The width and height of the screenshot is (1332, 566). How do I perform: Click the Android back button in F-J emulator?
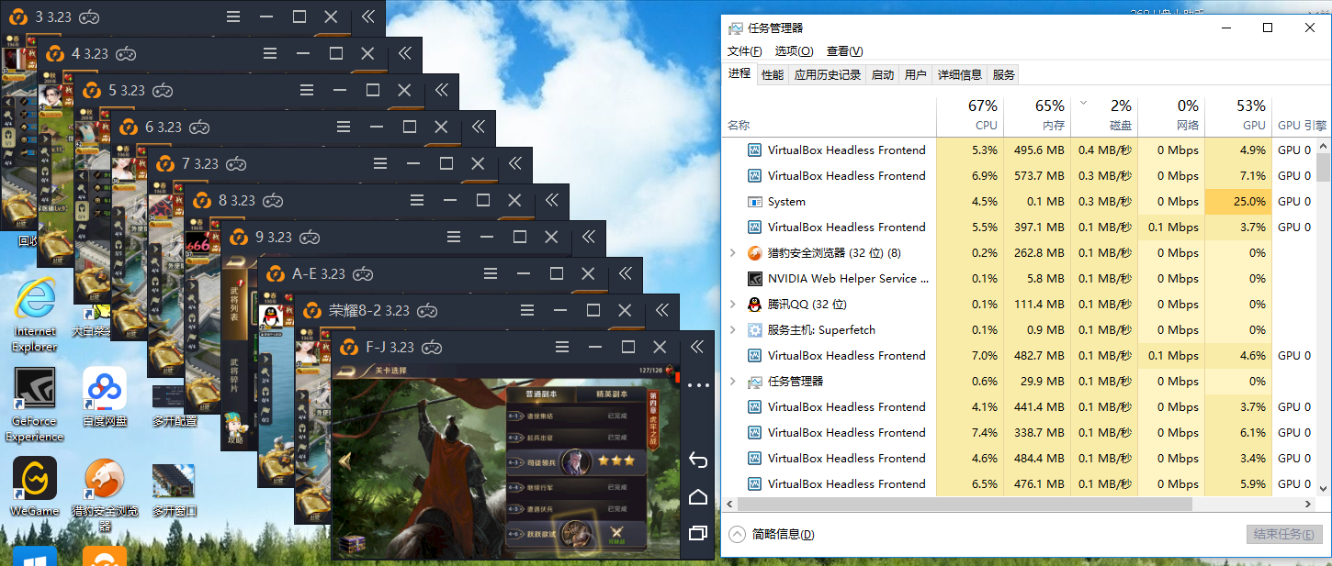(697, 460)
